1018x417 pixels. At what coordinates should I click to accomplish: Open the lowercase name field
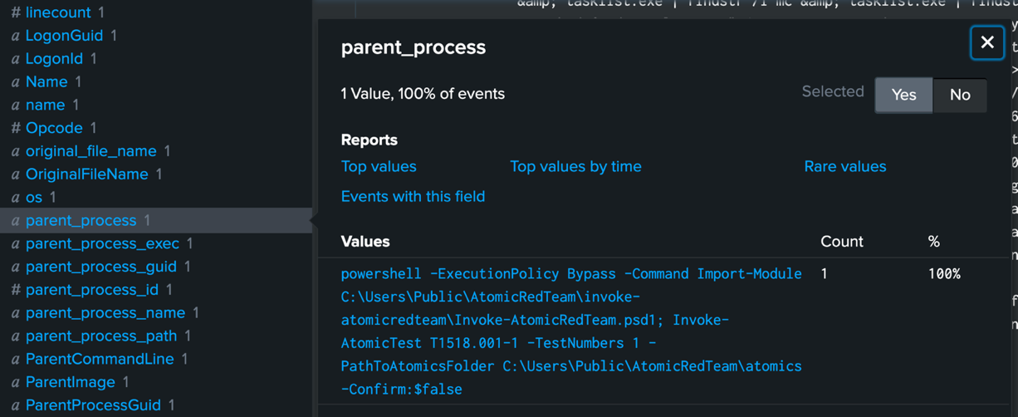45,105
